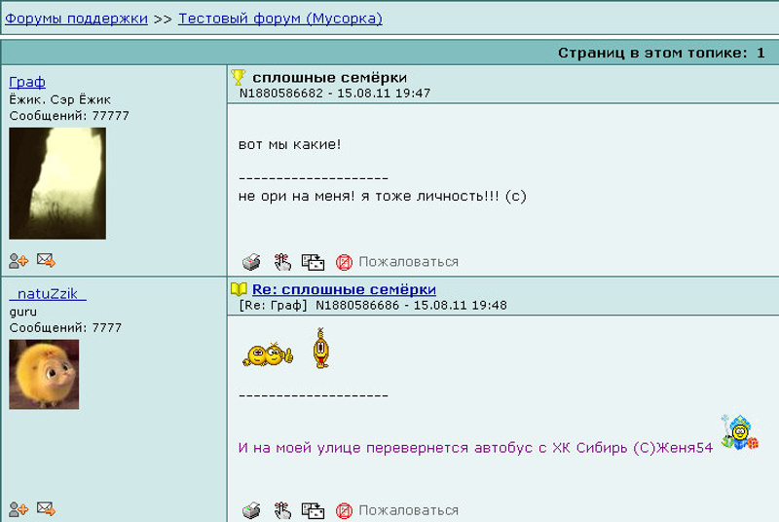Click the tall orange laughing emoticon
The height and width of the screenshot is (522, 779).
[x=321, y=349]
